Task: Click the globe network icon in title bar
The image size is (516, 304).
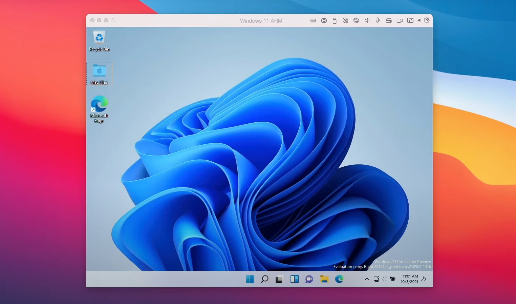Action: point(356,21)
